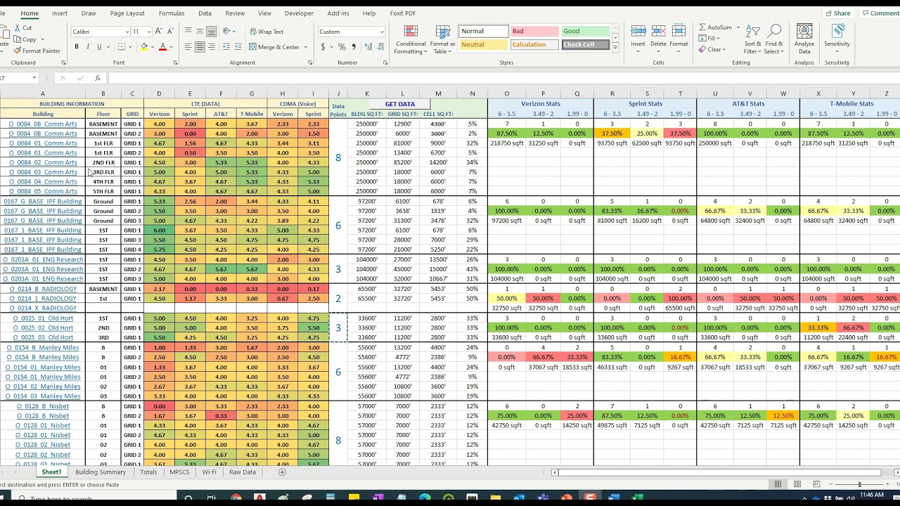This screenshot has height=506, width=900.
Task: Open the Clear dropdown
Action: pos(712,50)
